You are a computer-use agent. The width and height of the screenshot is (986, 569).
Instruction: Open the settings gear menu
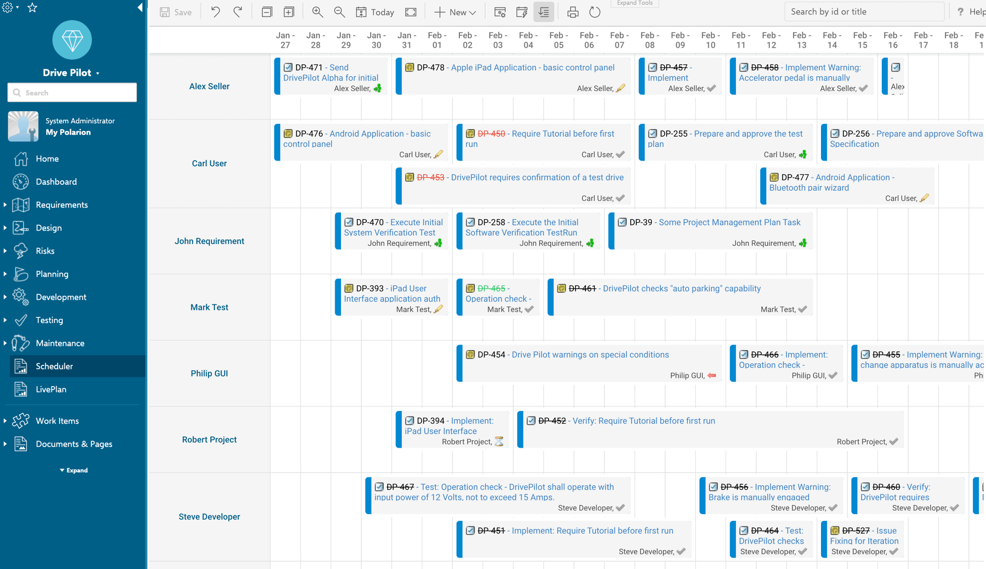pyautogui.click(x=10, y=7)
